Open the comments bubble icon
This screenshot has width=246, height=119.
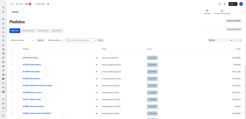coord(11,4)
